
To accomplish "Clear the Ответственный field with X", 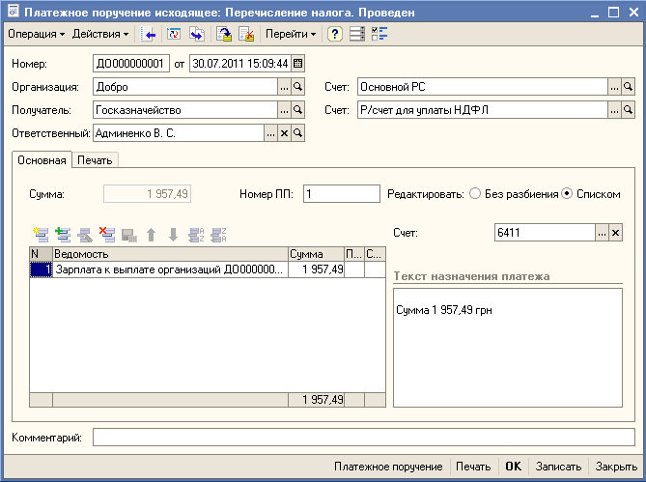I will point(284,133).
